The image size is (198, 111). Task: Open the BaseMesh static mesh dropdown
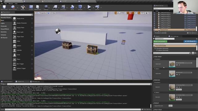(x=184, y=63)
